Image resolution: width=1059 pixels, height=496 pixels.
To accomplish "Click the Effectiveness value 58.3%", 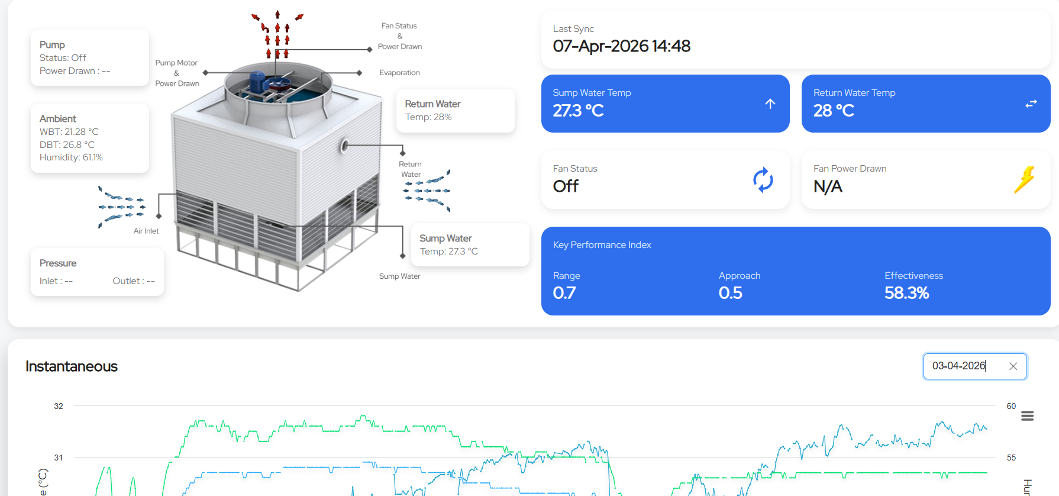I will (907, 293).
